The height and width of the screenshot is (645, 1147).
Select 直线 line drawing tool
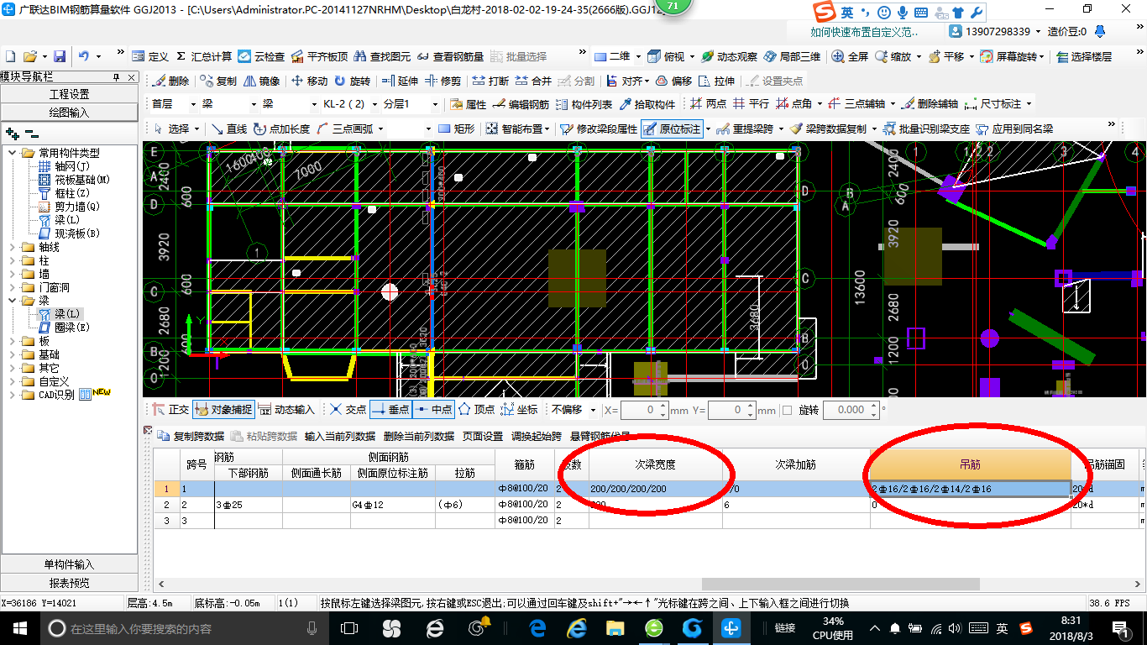(x=228, y=128)
